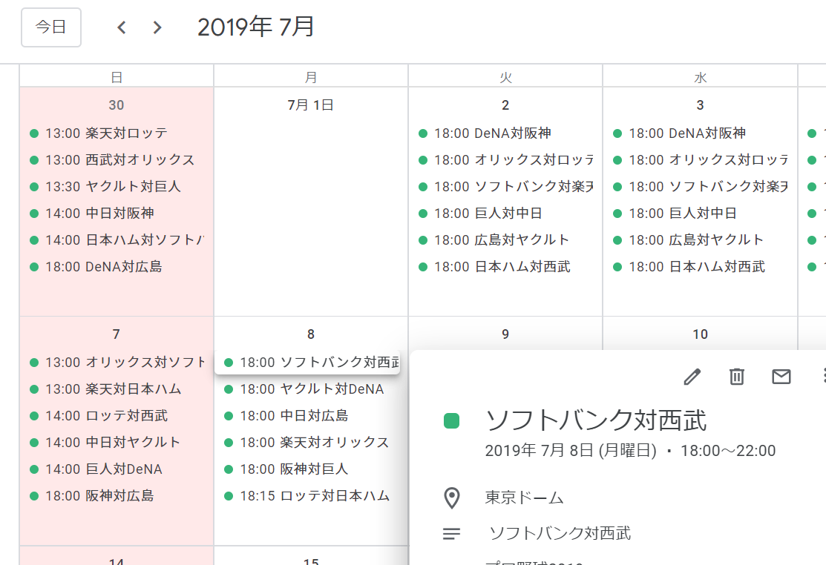The height and width of the screenshot is (565, 826).
Task: Open the day numbered 3
Action: tap(700, 105)
